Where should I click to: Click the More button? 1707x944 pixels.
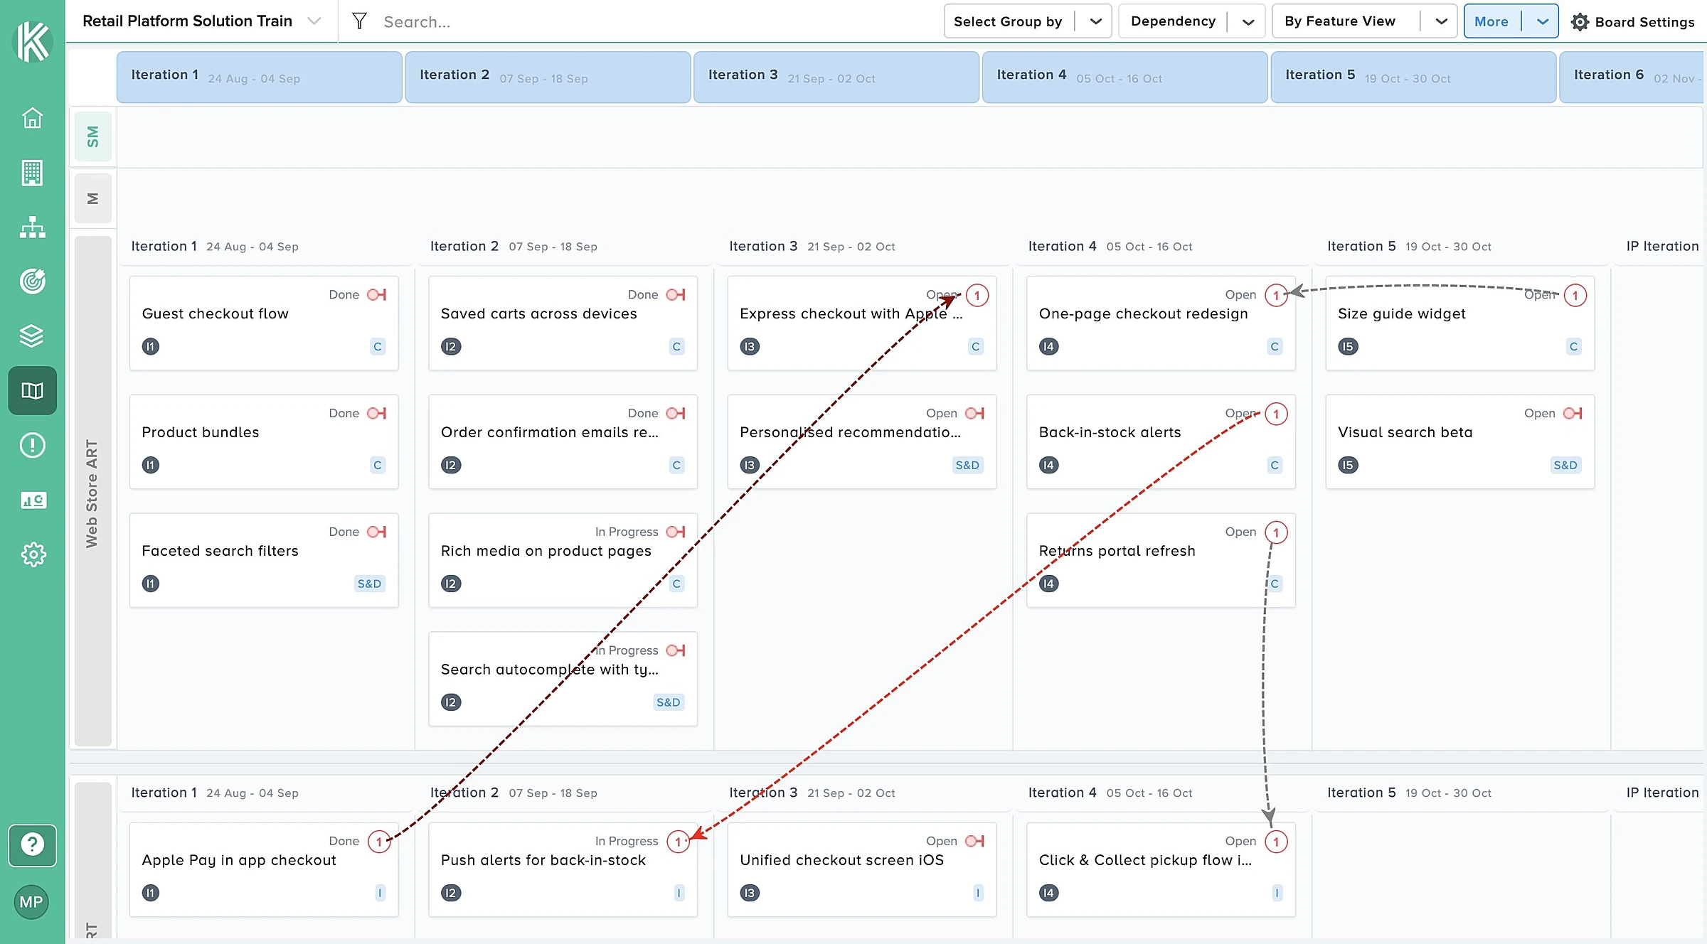tap(1491, 21)
